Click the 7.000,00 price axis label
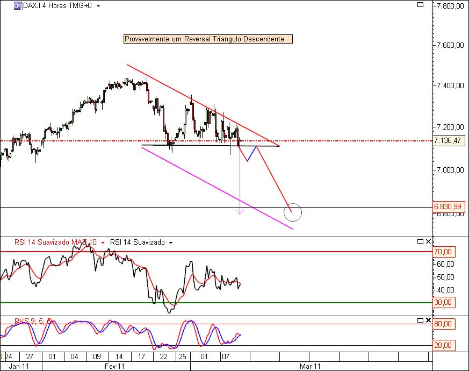Viewport: 469px width, 371px height. (450, 170)
